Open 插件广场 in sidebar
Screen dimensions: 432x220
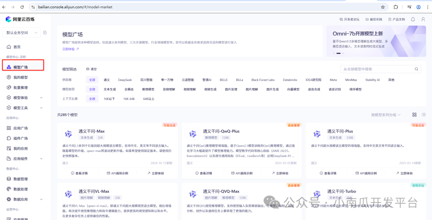[x=17, y=138]
